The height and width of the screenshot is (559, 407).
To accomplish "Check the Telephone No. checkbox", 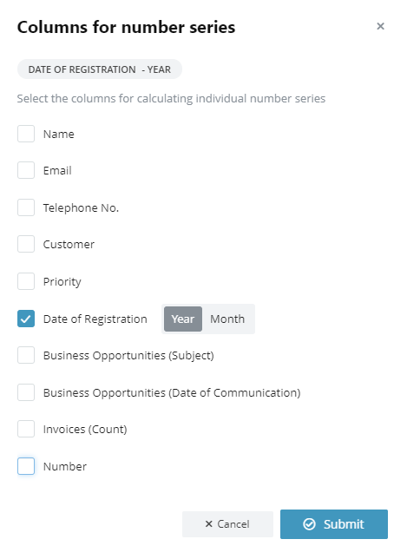I will point(26,207).
